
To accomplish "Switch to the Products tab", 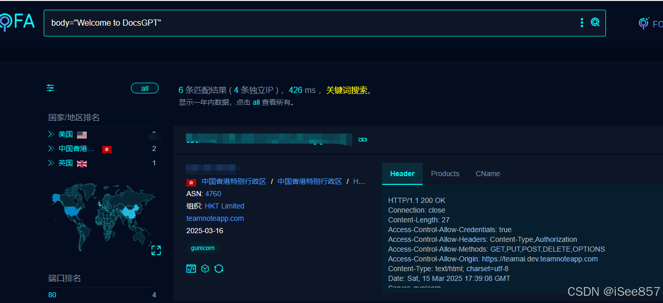I will (445, 174).
